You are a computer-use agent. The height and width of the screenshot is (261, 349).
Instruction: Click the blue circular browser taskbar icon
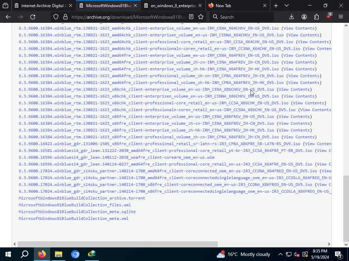coord(75,254)
